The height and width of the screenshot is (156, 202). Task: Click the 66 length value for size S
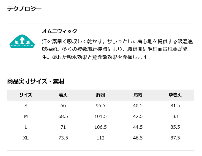63,106
